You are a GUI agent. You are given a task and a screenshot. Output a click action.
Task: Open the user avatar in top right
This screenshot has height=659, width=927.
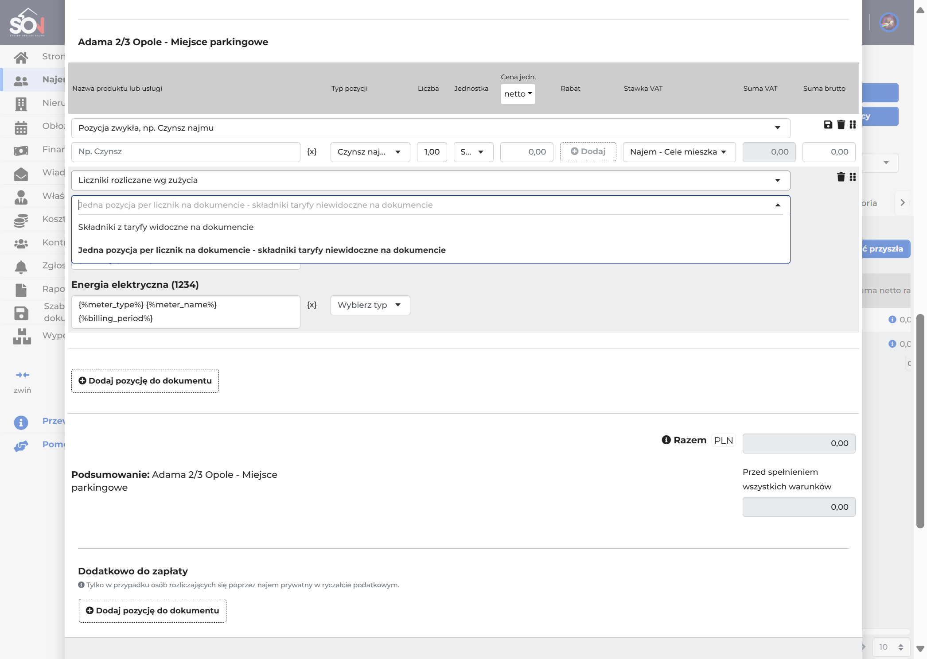click(x=888, y=22)
